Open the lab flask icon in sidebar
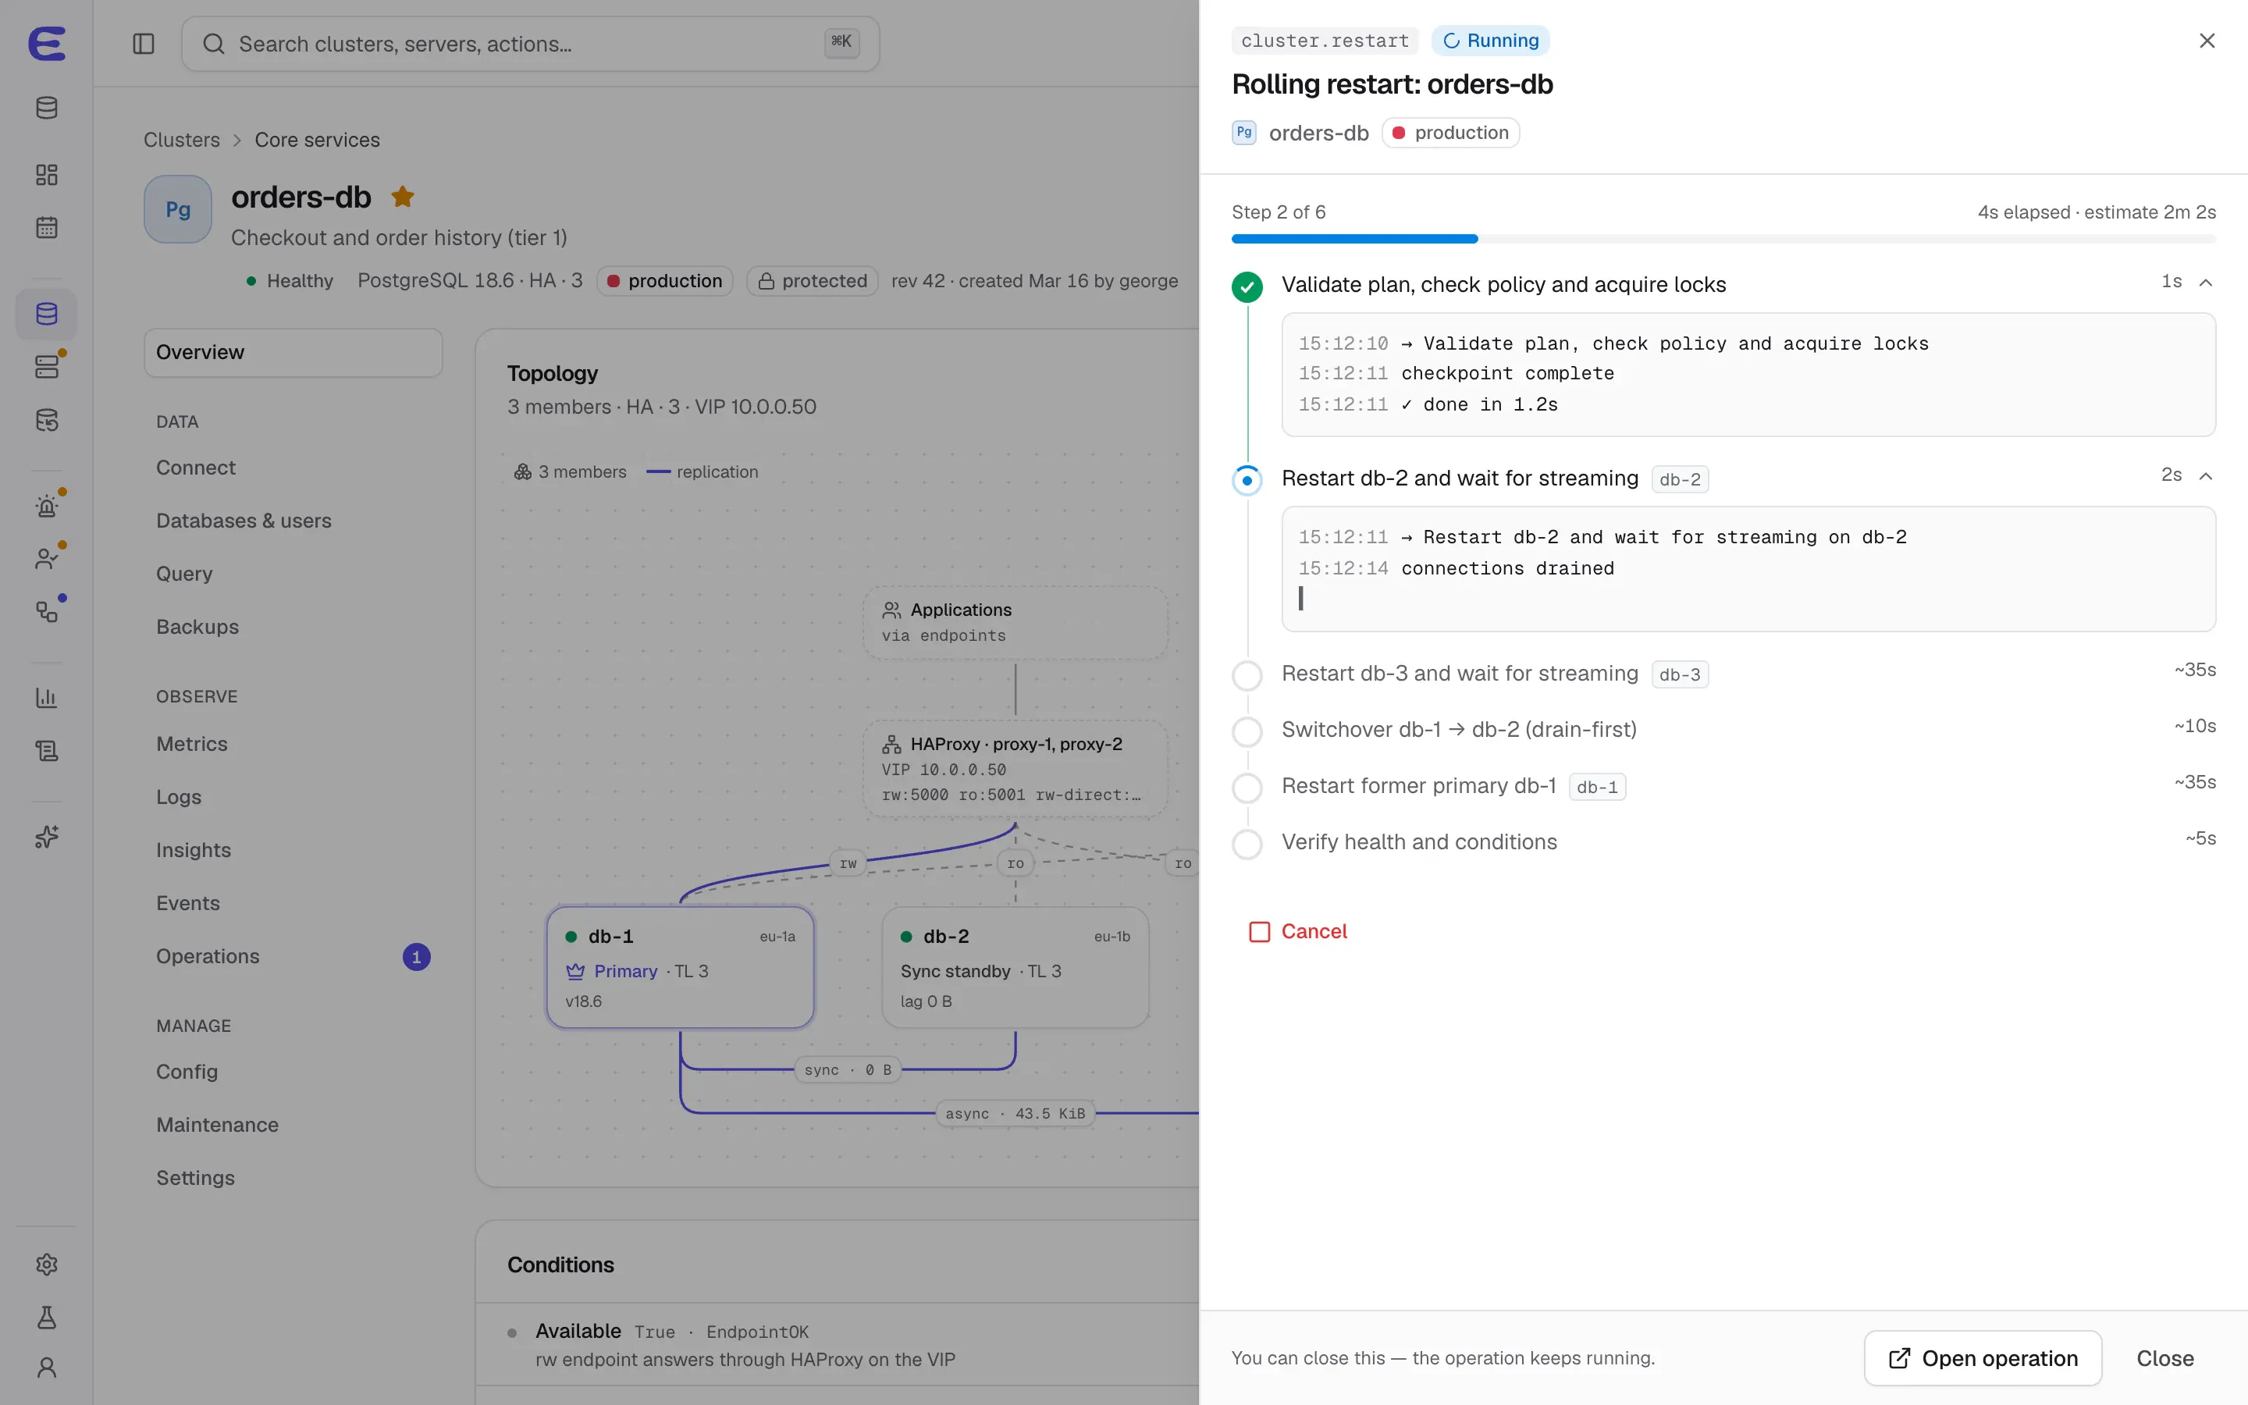 coord(47,1318)
